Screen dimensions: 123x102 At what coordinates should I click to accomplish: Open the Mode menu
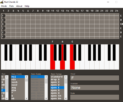pos(4,6)
